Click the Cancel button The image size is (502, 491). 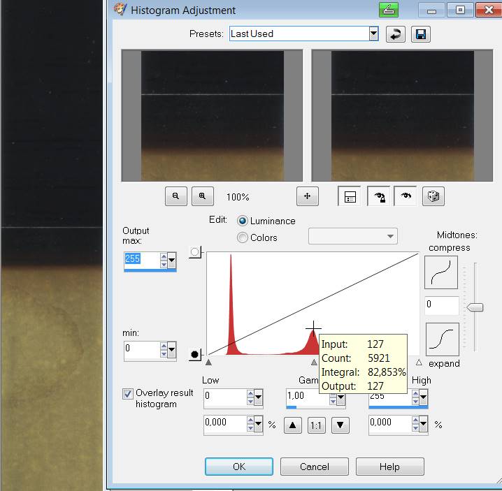click(314, 467)
